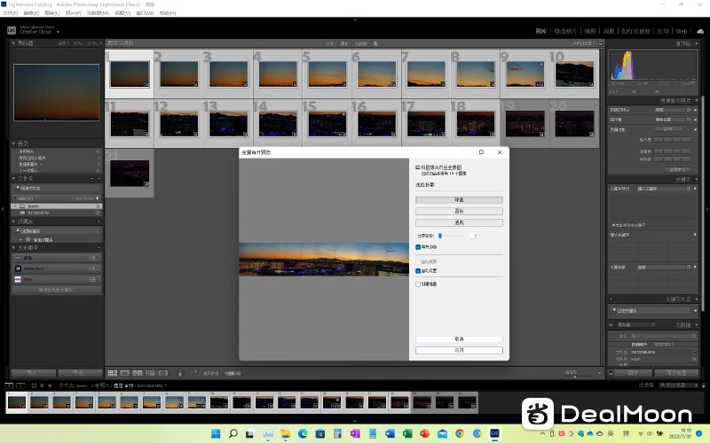Switch to the Web module tab
The image size is (710, 443).
pos(682,31)
